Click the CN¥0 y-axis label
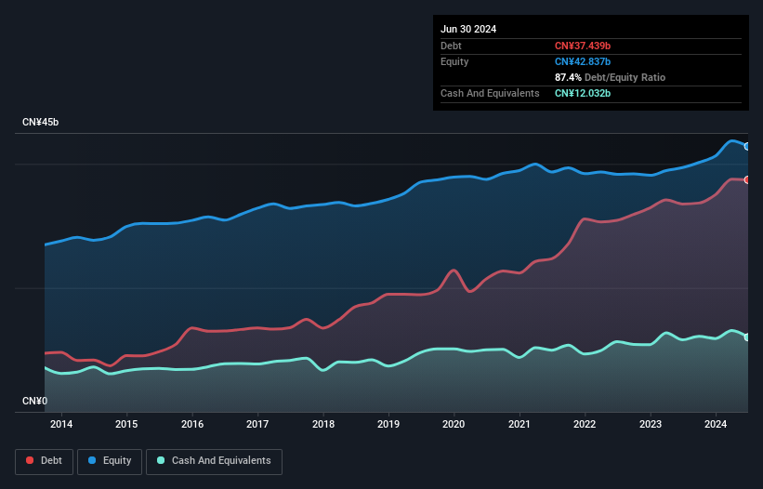 click(x=34, y=401)
